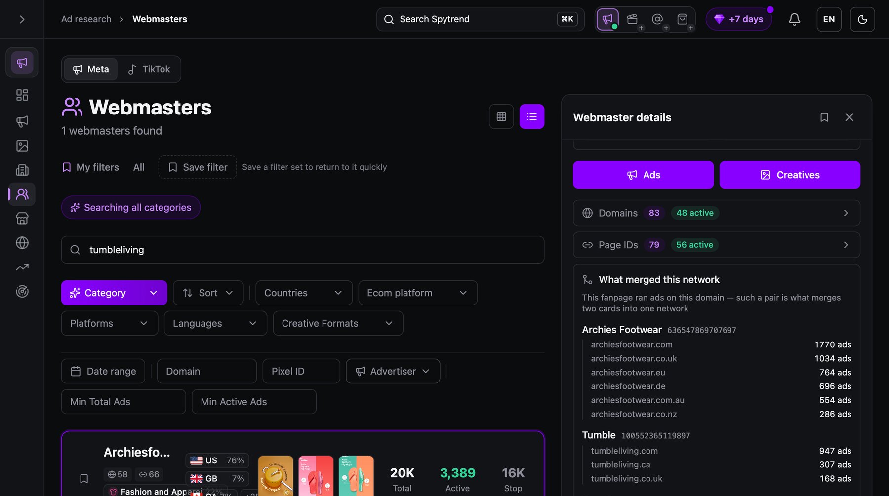This screenshot has height=496, width=889.
Task: Open the globe icon in the sidebar
Action: tap(22, 243)
